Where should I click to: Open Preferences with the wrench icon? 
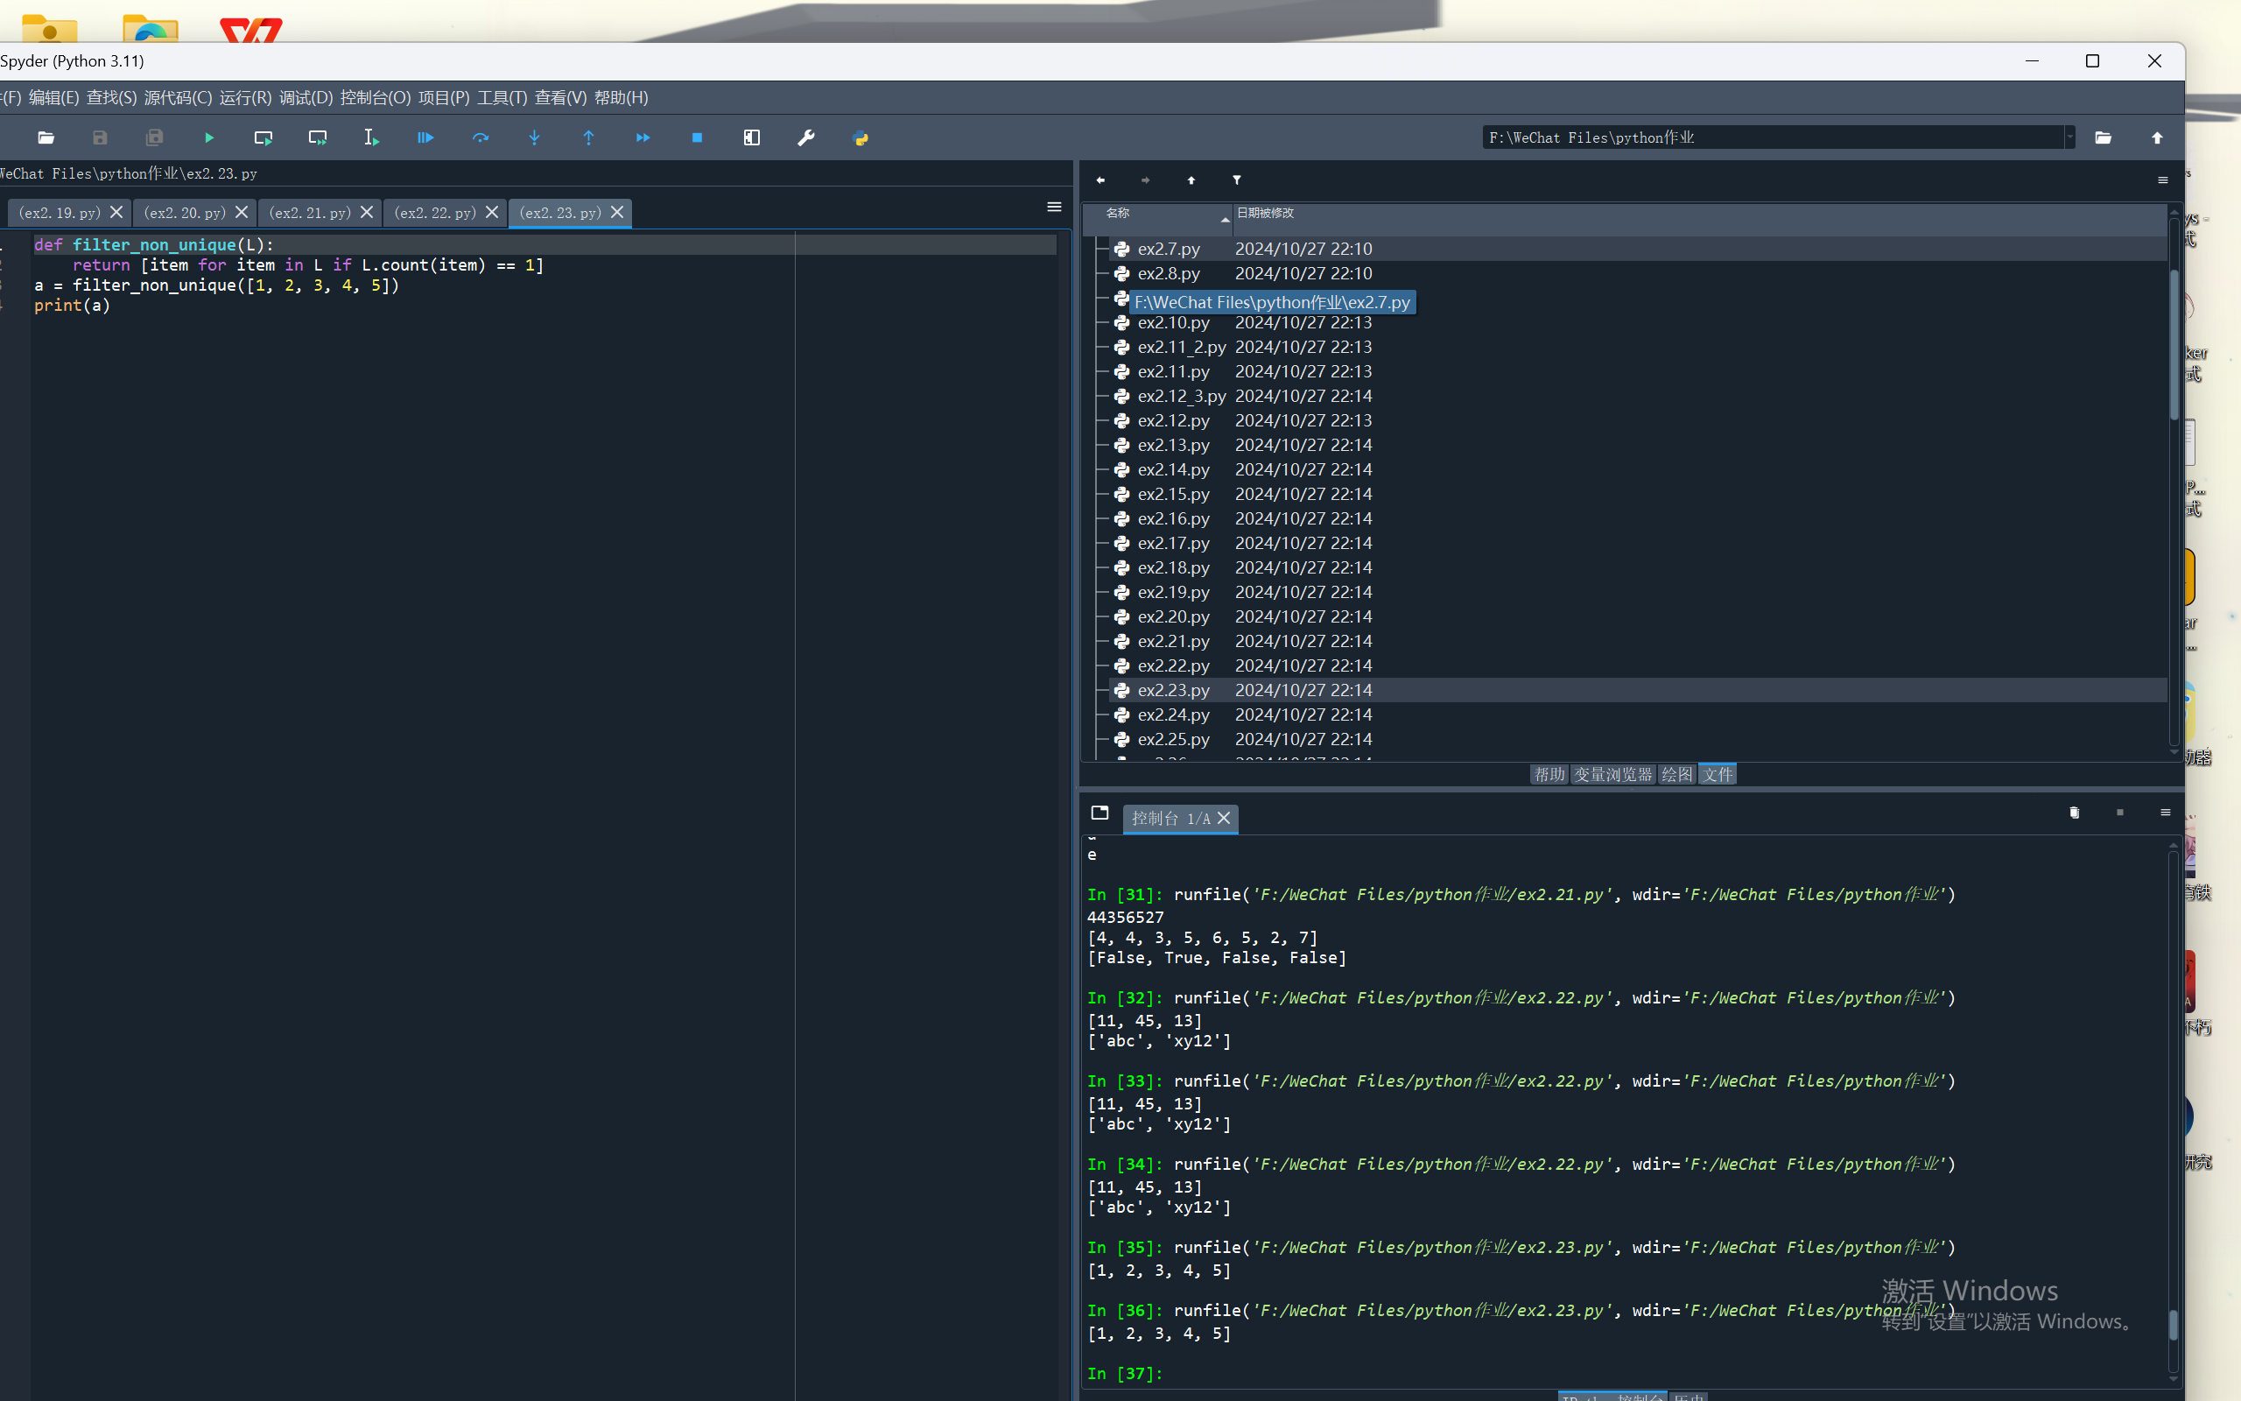(805, 138)
